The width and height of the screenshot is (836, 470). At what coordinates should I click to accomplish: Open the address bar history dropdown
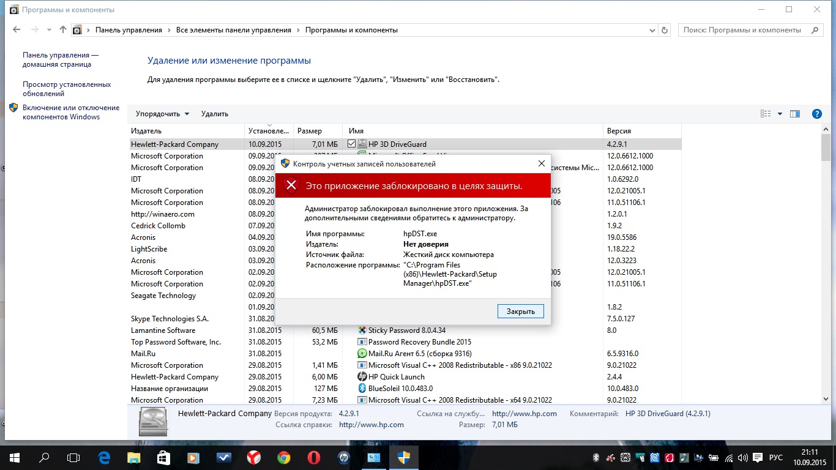(x=652, y=30)
